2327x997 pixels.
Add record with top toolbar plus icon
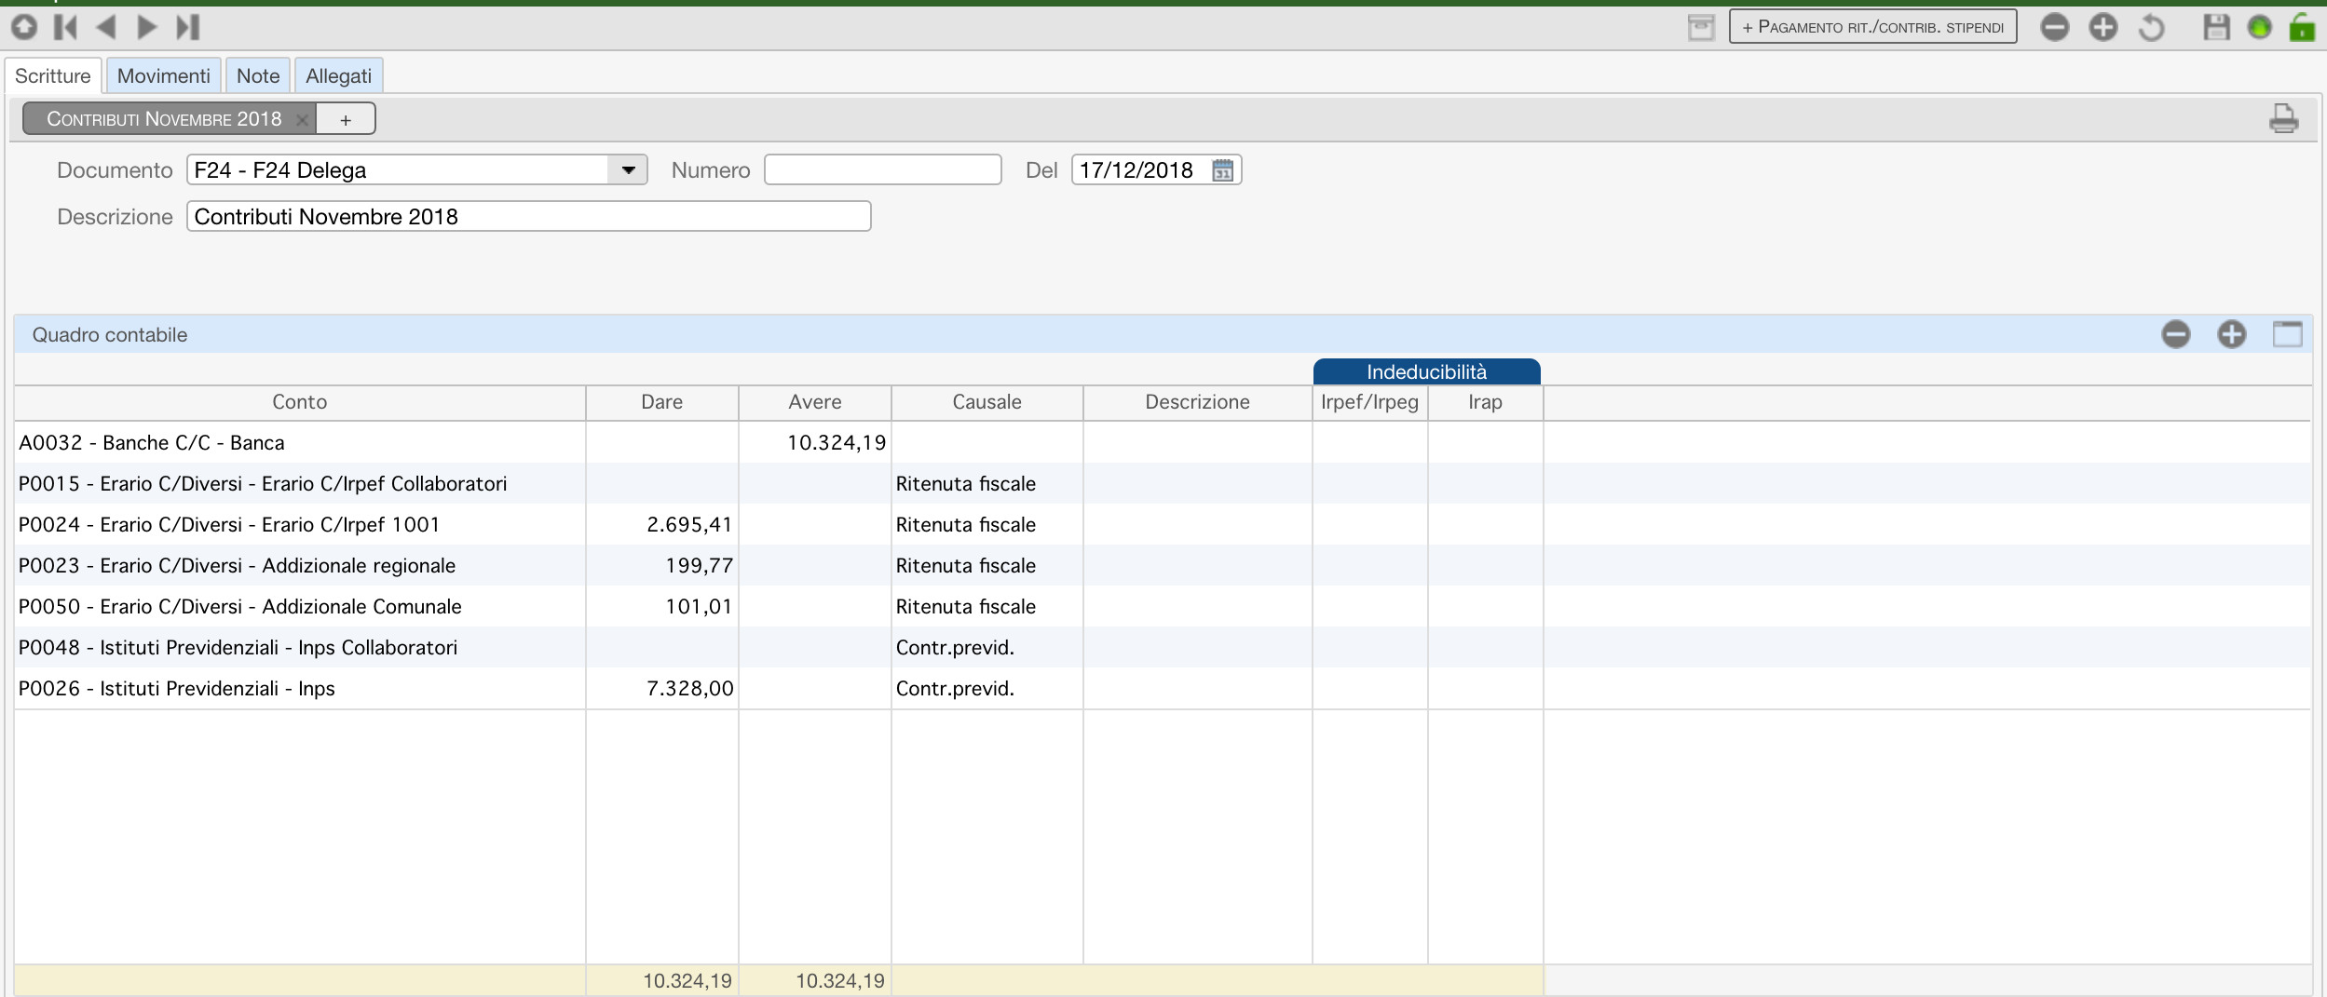[2103, 27]
